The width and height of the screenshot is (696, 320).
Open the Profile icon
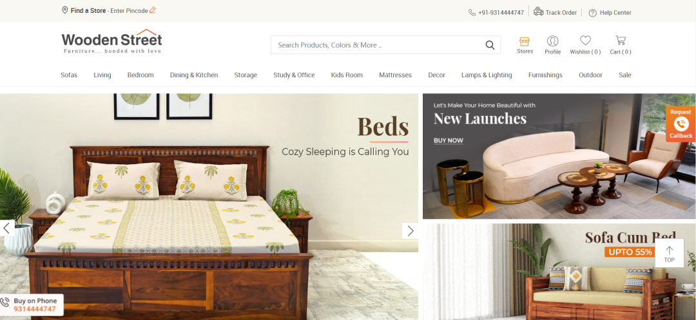click(553, 41)
